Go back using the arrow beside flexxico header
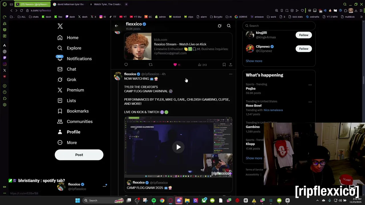The image size is (365, 205). [x=116, y=26]
